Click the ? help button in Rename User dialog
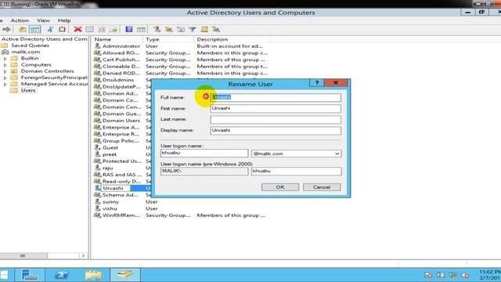The height and width of the screenshot is (282, 501). pyautogui.click(x=316, y=83)
